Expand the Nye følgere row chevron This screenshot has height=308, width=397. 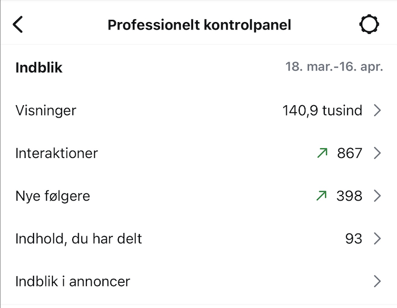[x=377, y=195]
